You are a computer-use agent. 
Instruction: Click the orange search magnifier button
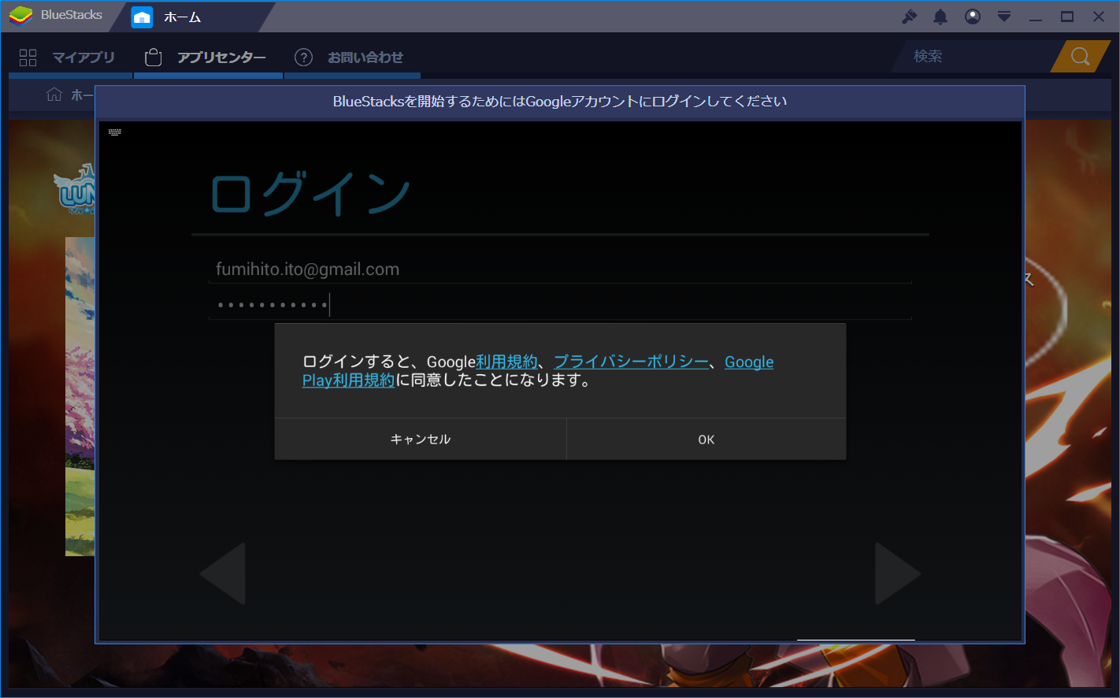[1081, 57]
